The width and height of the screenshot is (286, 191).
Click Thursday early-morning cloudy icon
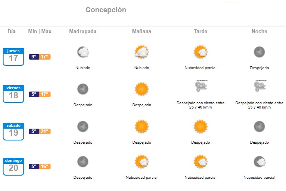pyautogui.click(x=83, y=52)
